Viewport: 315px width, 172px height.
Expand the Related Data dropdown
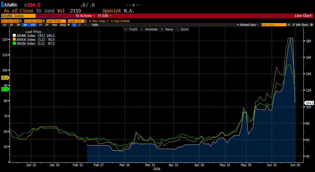pos(248,25)
